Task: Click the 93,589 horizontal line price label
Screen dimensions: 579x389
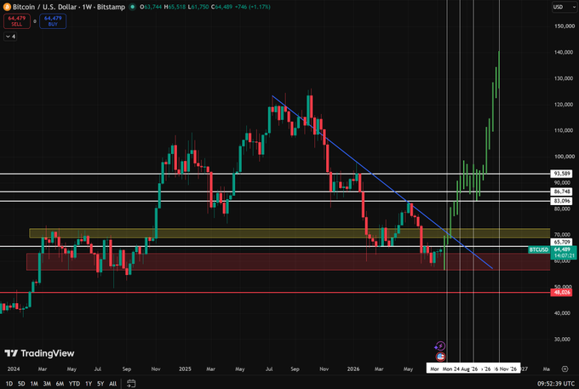Action: point(561,174)
